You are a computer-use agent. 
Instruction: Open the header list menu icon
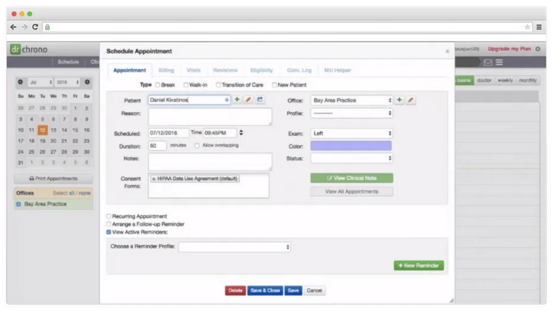(499, 62)
